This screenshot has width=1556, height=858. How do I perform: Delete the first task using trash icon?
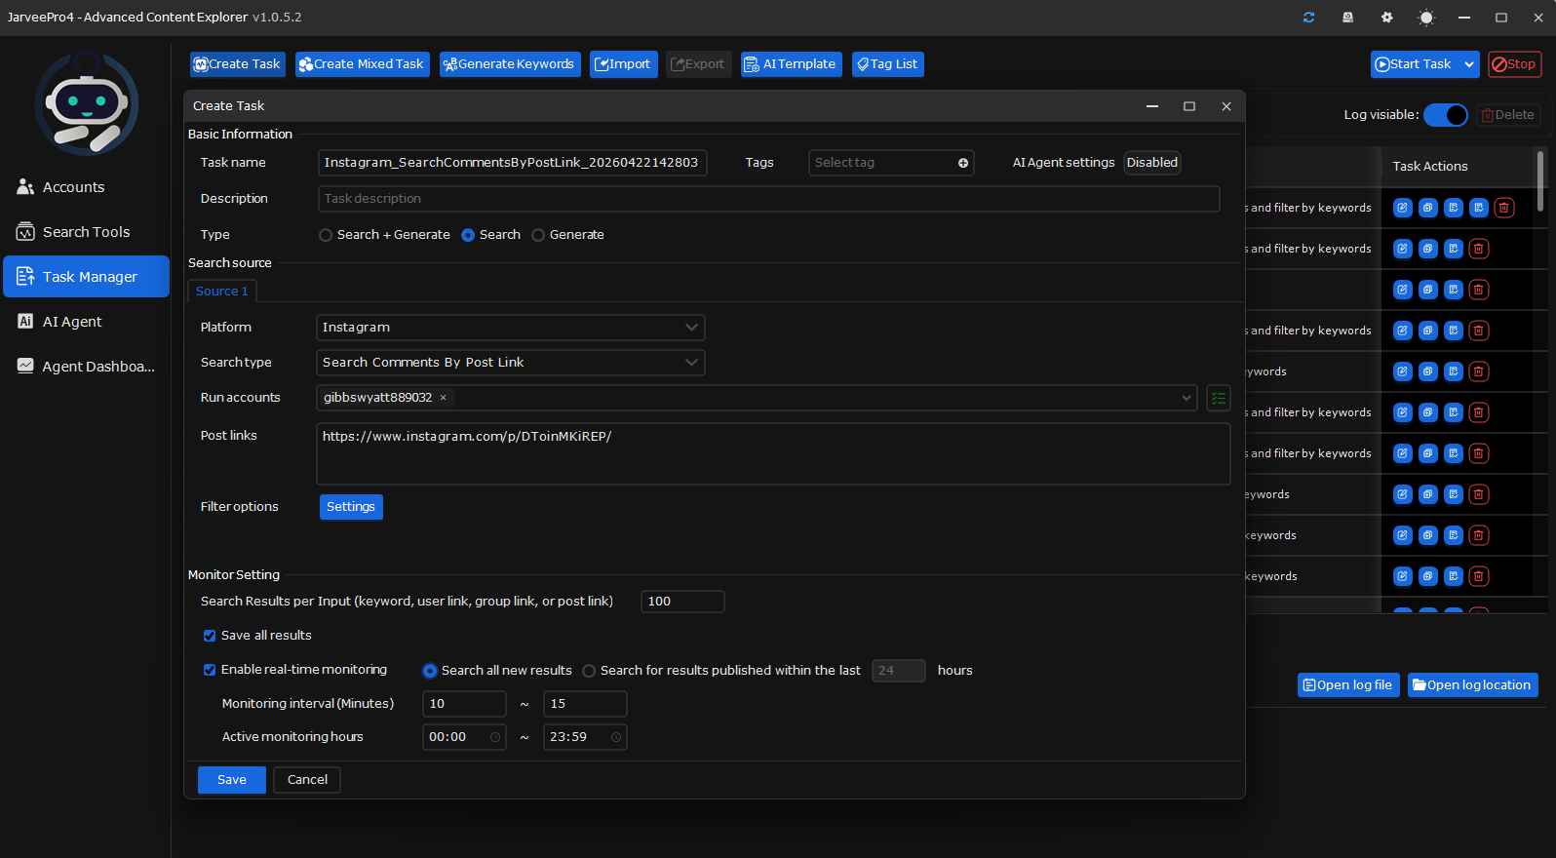coord(1504,208)
